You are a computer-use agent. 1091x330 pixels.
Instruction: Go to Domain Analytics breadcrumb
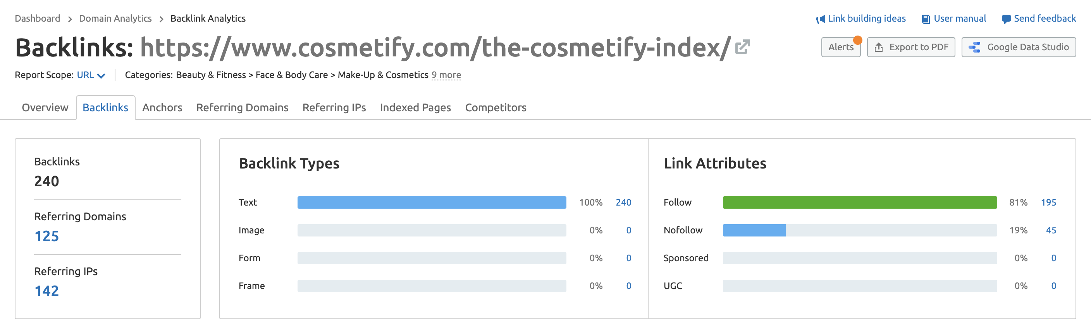[115, 19]
